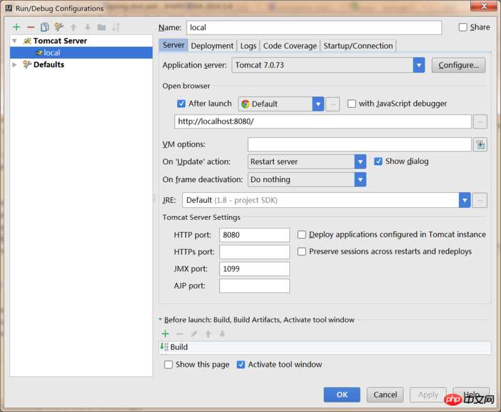Remove the before launch task
This screenshot has height=412, width=501.
tap(180, 334)
